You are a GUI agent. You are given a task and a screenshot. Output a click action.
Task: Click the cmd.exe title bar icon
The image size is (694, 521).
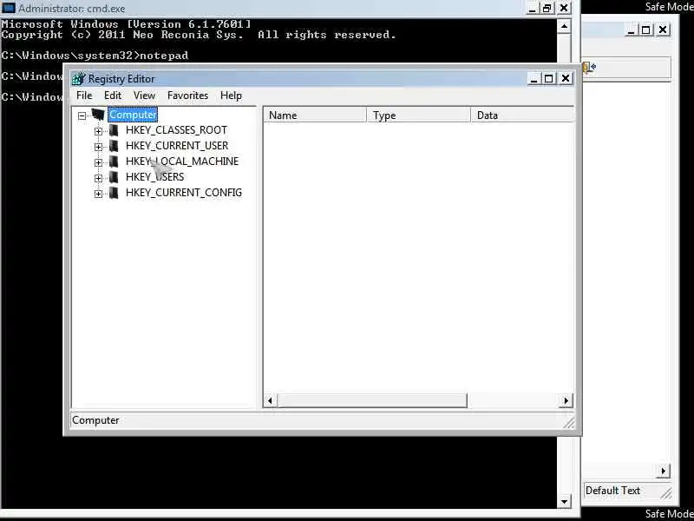click(9, 8)
